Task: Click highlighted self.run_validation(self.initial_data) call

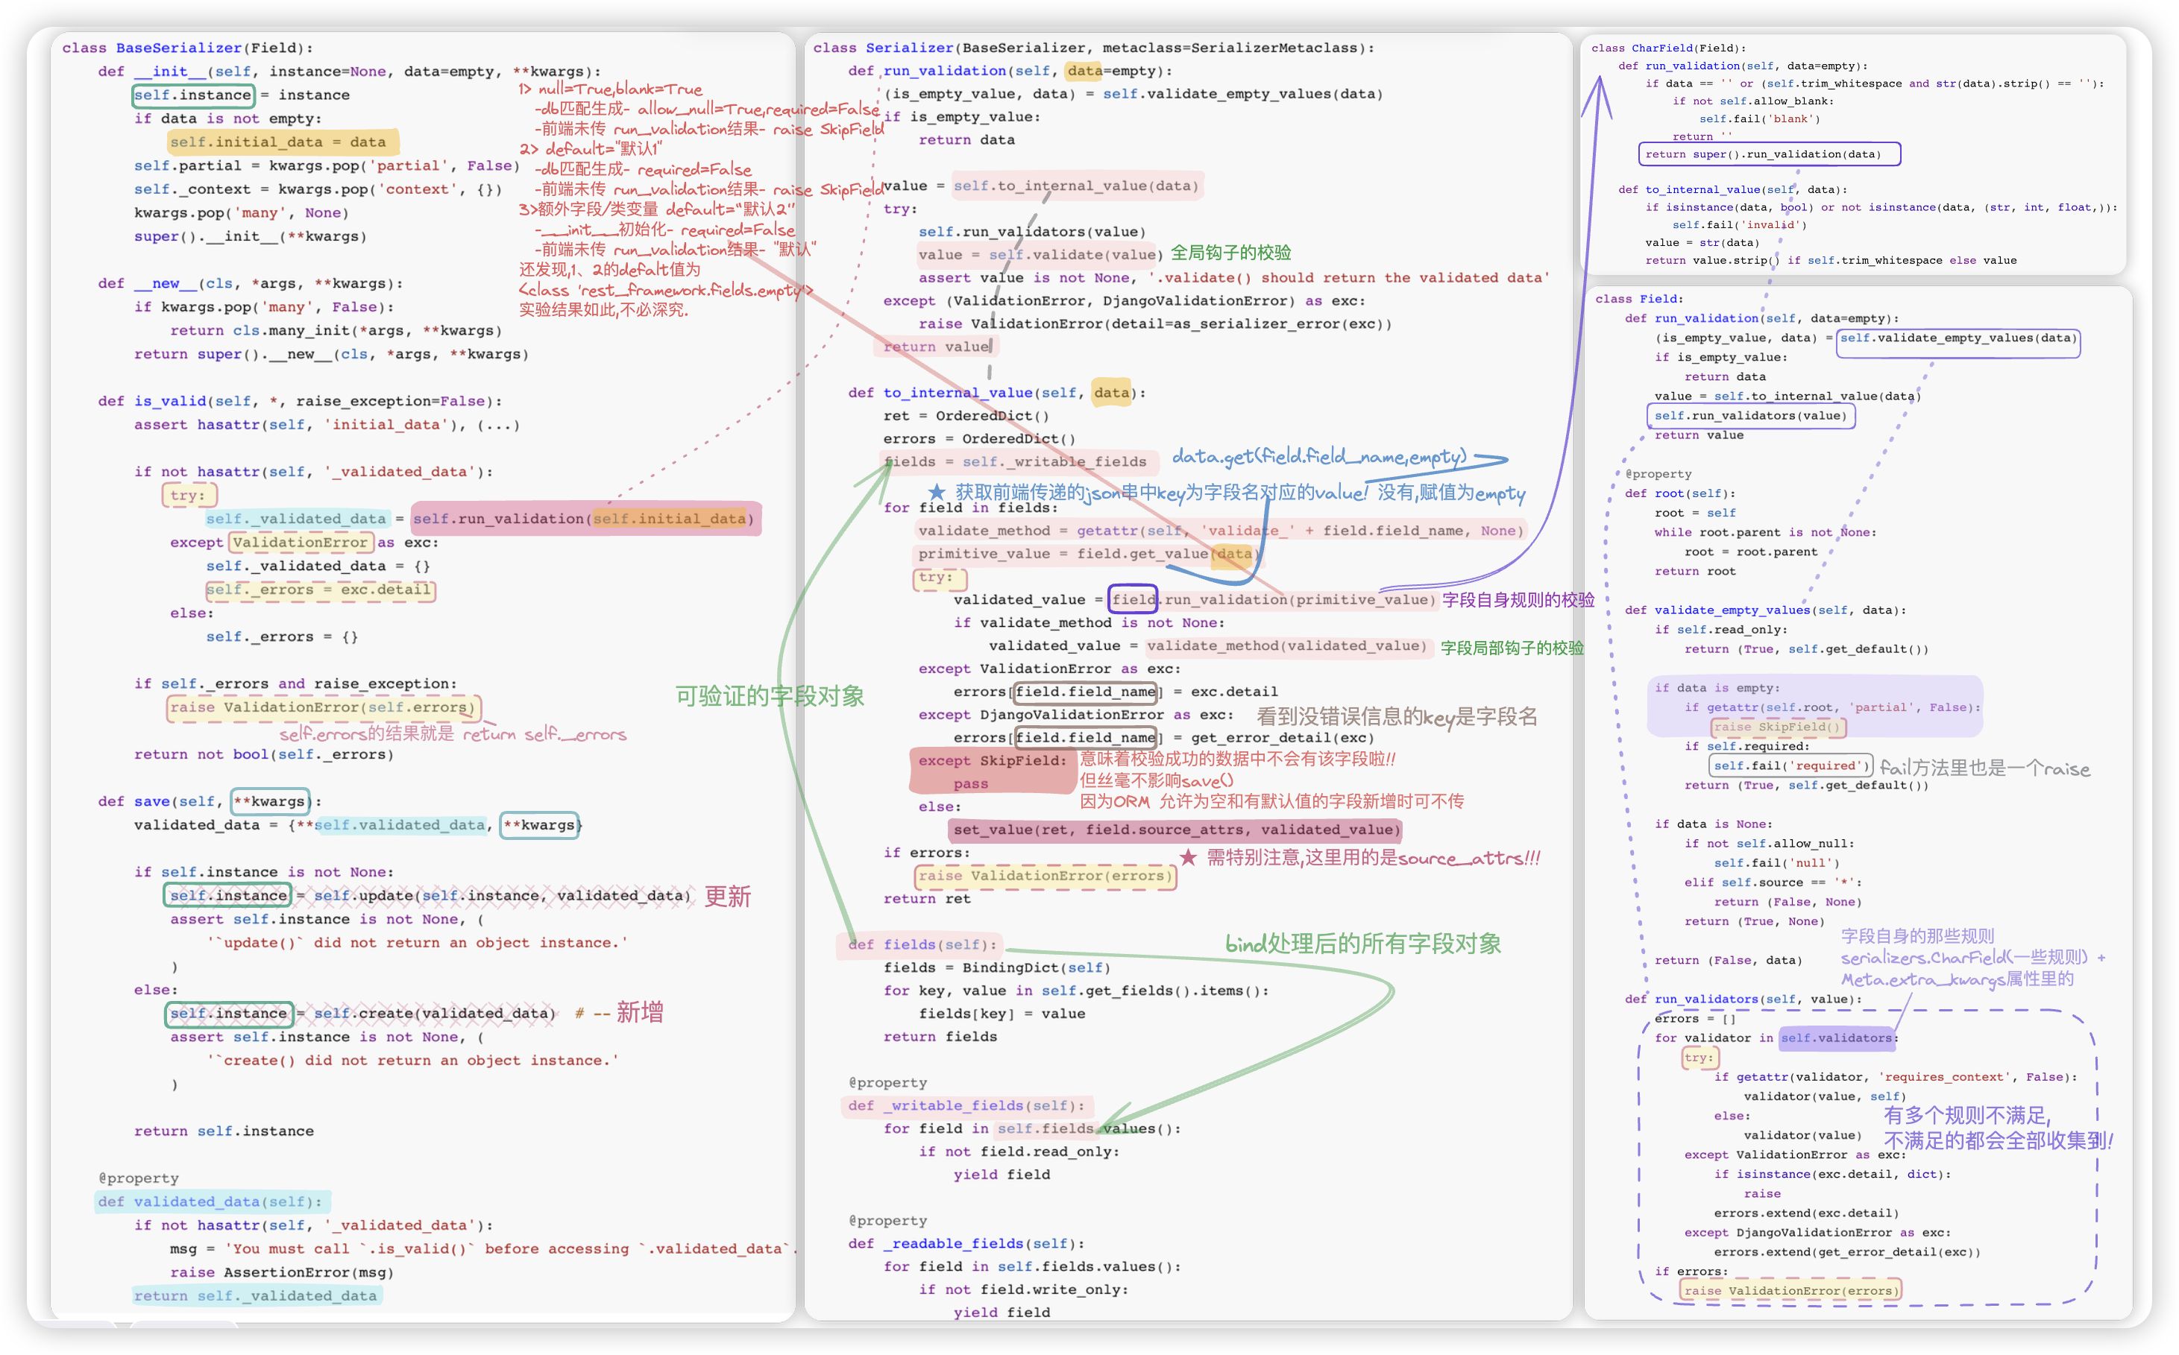Action: 585,519
